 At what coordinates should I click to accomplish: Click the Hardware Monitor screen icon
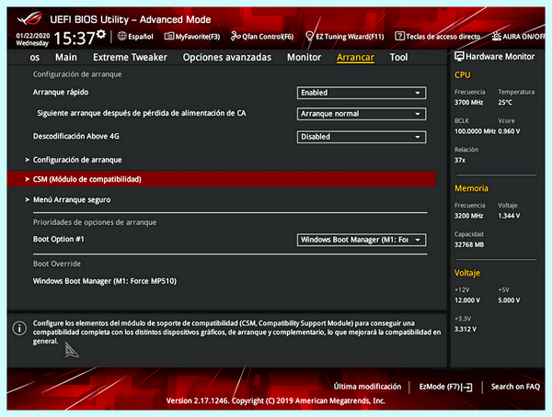[459, 56]
